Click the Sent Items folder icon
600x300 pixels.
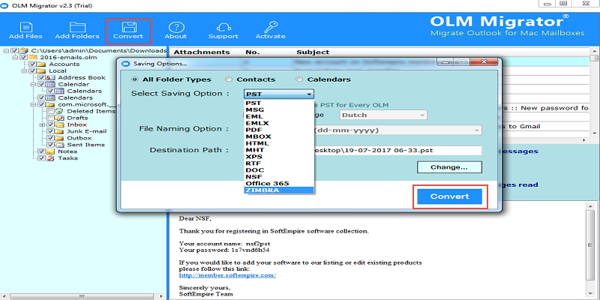coord(60,145)
